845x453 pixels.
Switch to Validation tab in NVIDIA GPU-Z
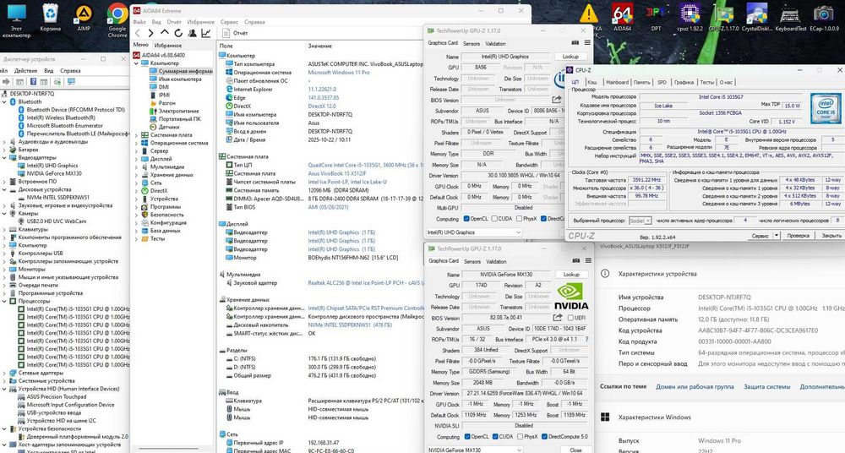tap(496, 261)
